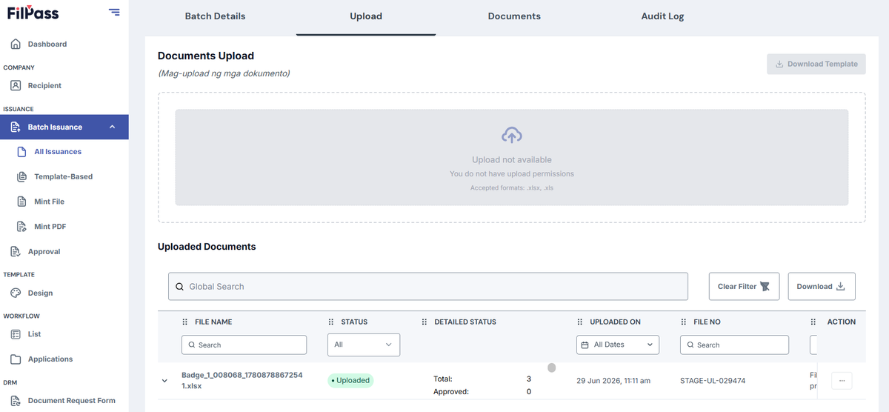This screenshot has width=889, height=412.
Task: Open the Mint PDF option
Action: pos(50,227)
